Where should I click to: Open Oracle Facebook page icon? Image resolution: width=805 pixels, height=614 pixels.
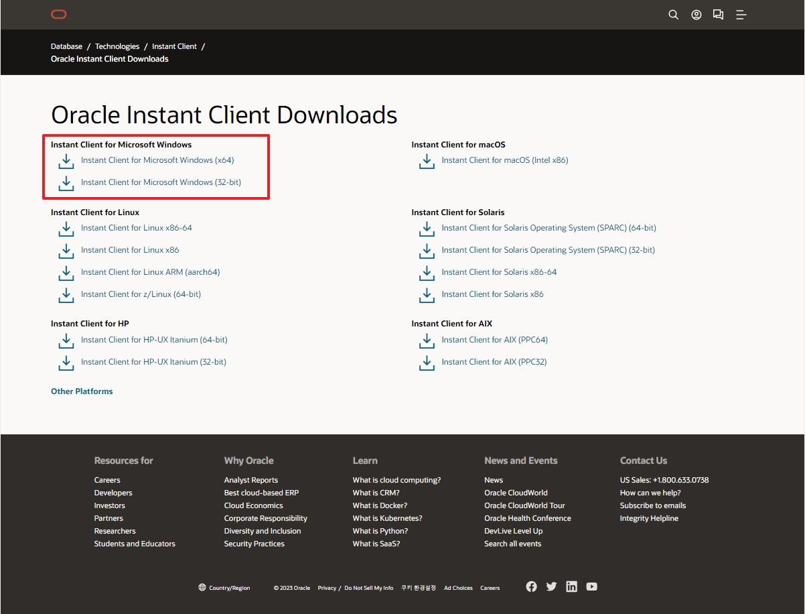[x=531, y=587]
